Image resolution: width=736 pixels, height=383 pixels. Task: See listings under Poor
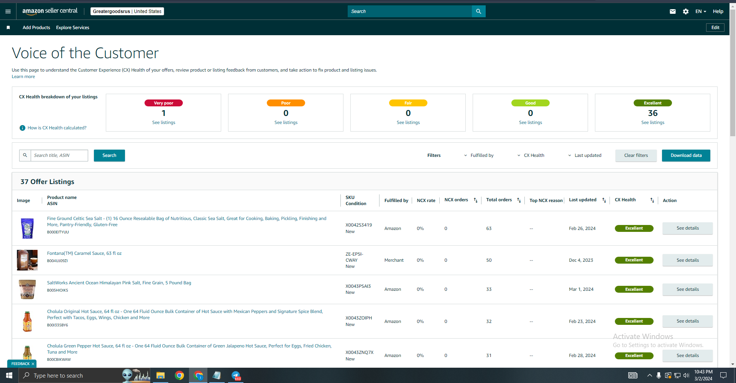[x=286, y=122]
